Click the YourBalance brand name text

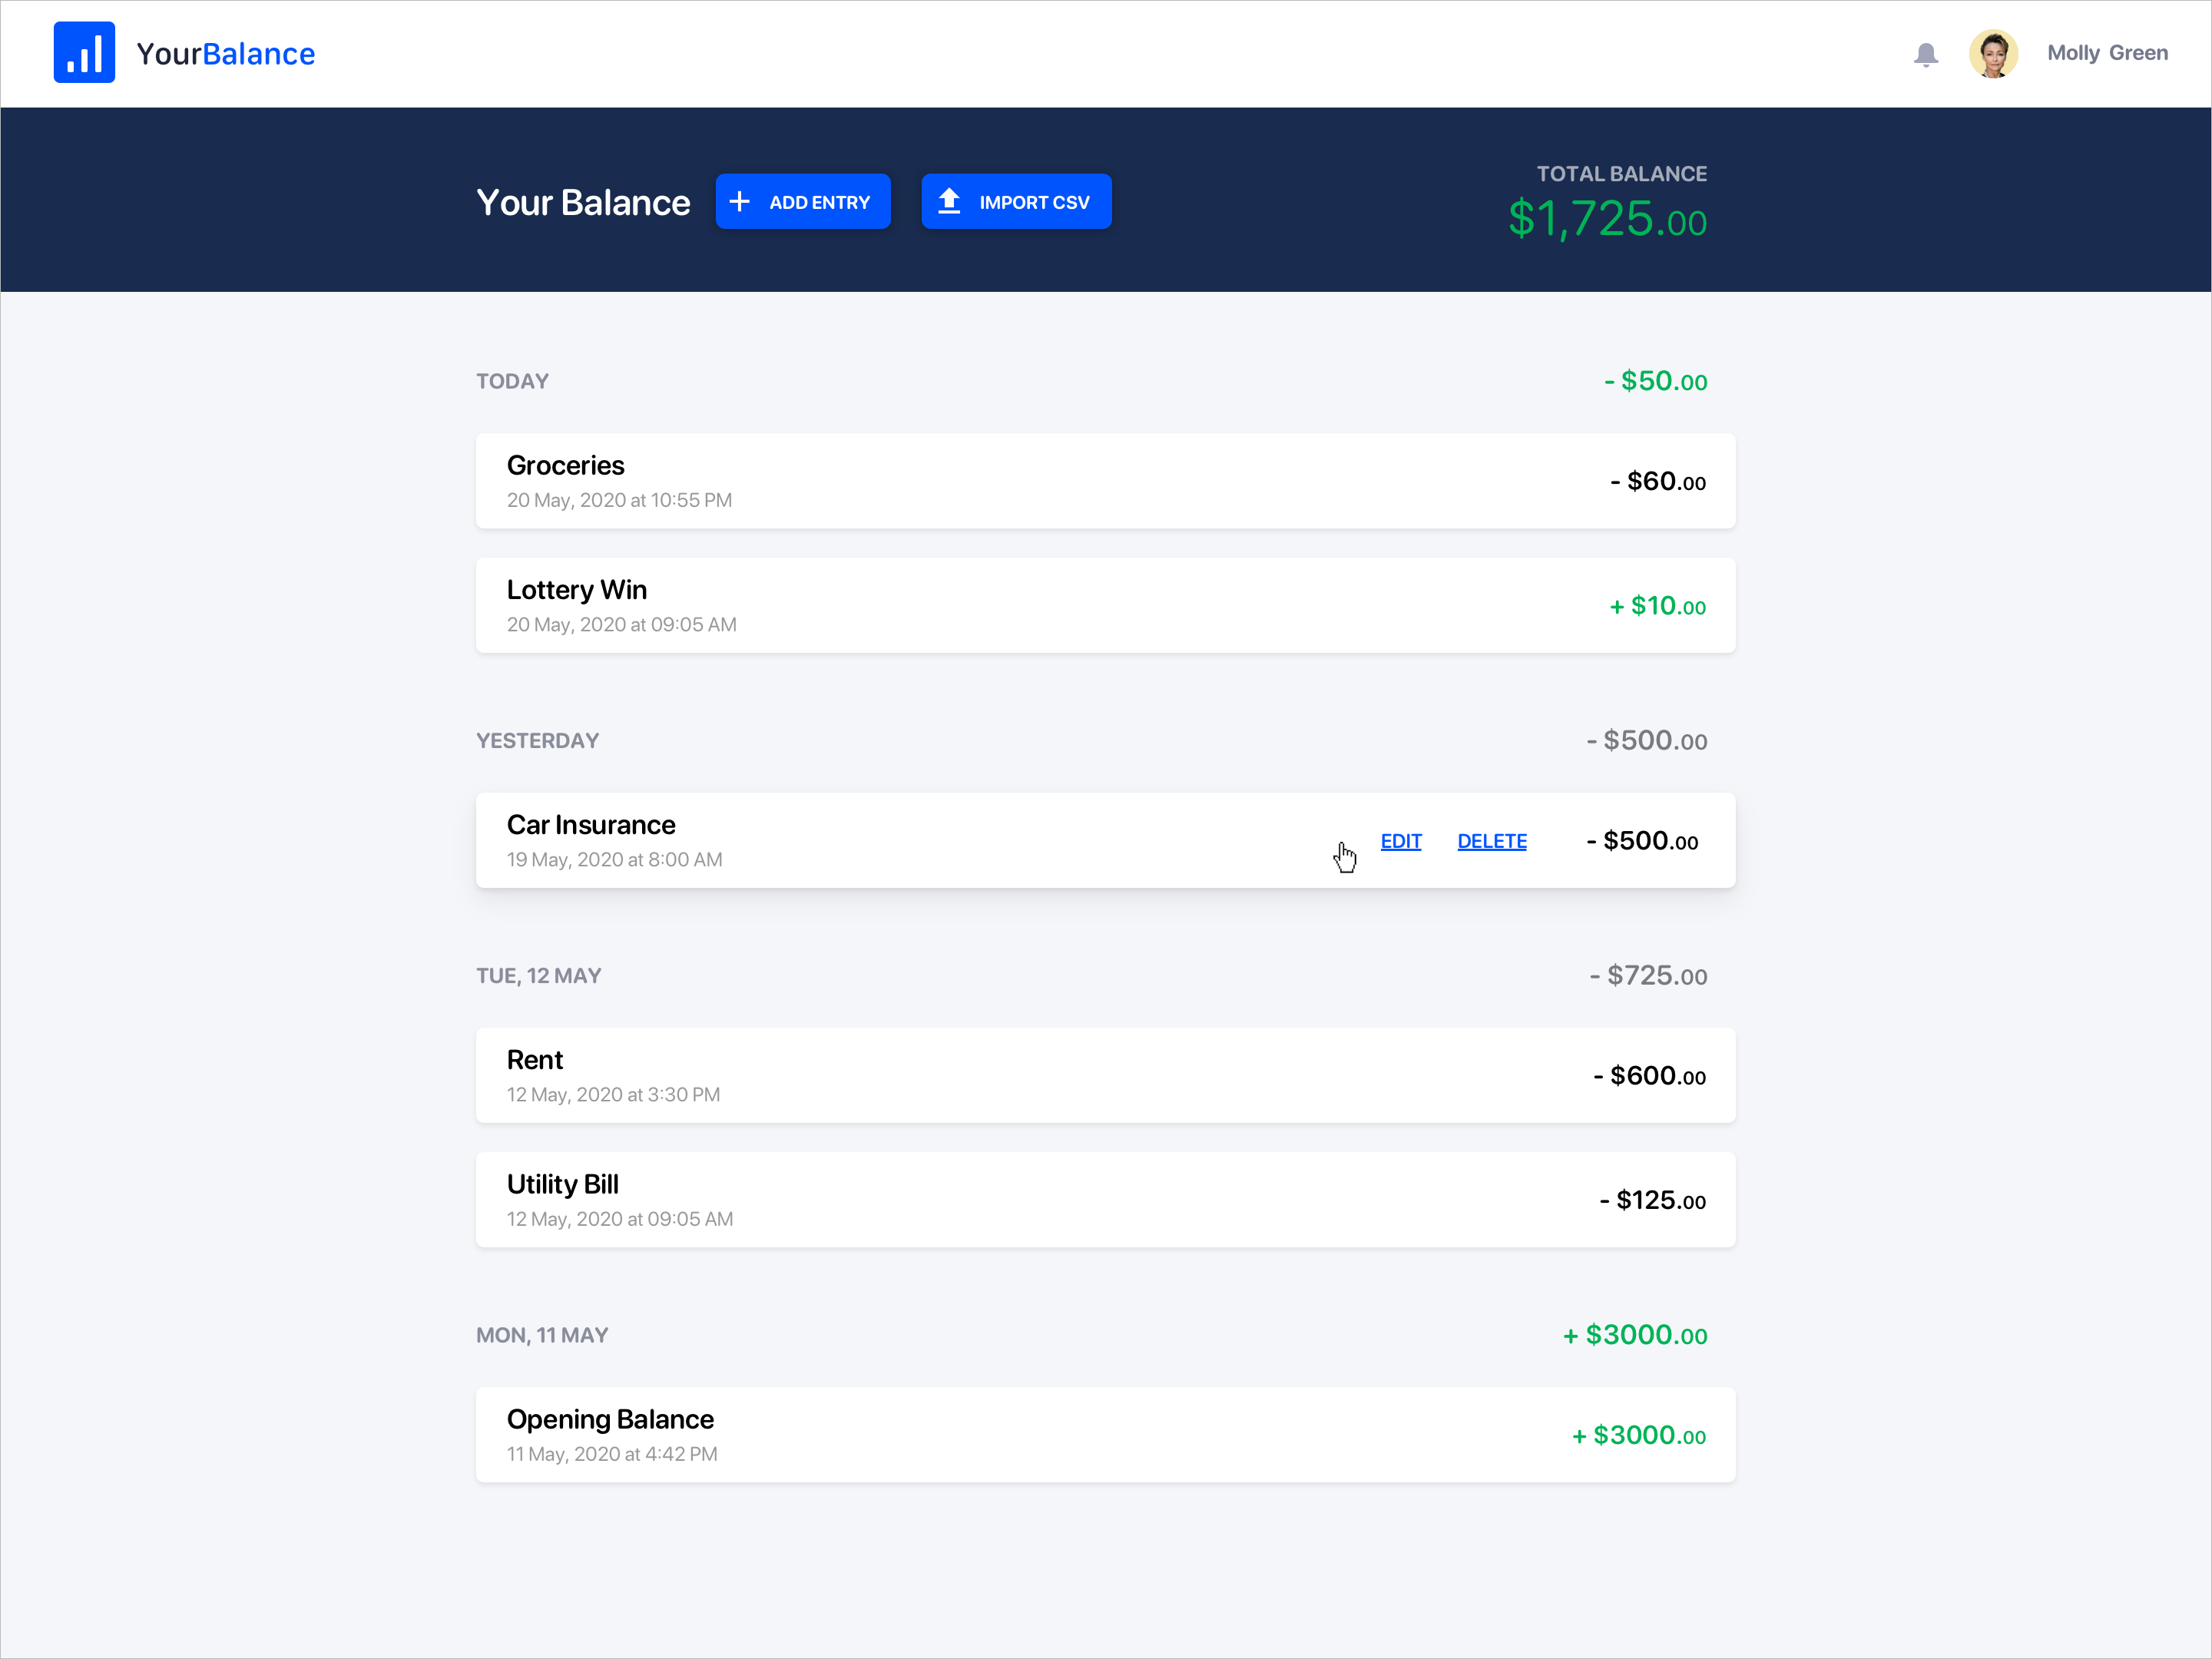tap(226, 54)
